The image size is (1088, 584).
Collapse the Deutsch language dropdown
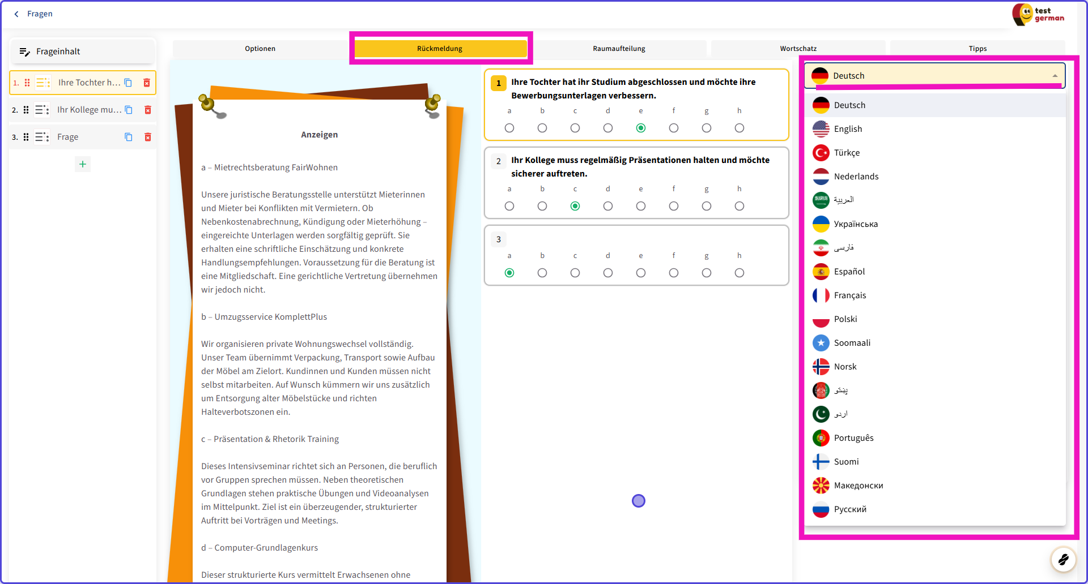[1055, 76]
